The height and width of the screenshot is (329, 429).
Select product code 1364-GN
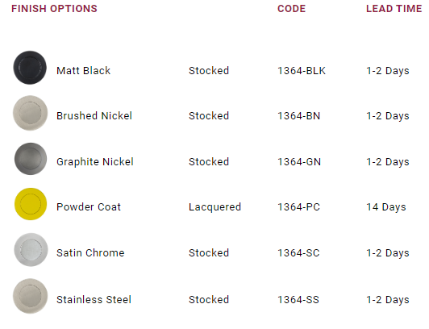(x=299, y=161)
